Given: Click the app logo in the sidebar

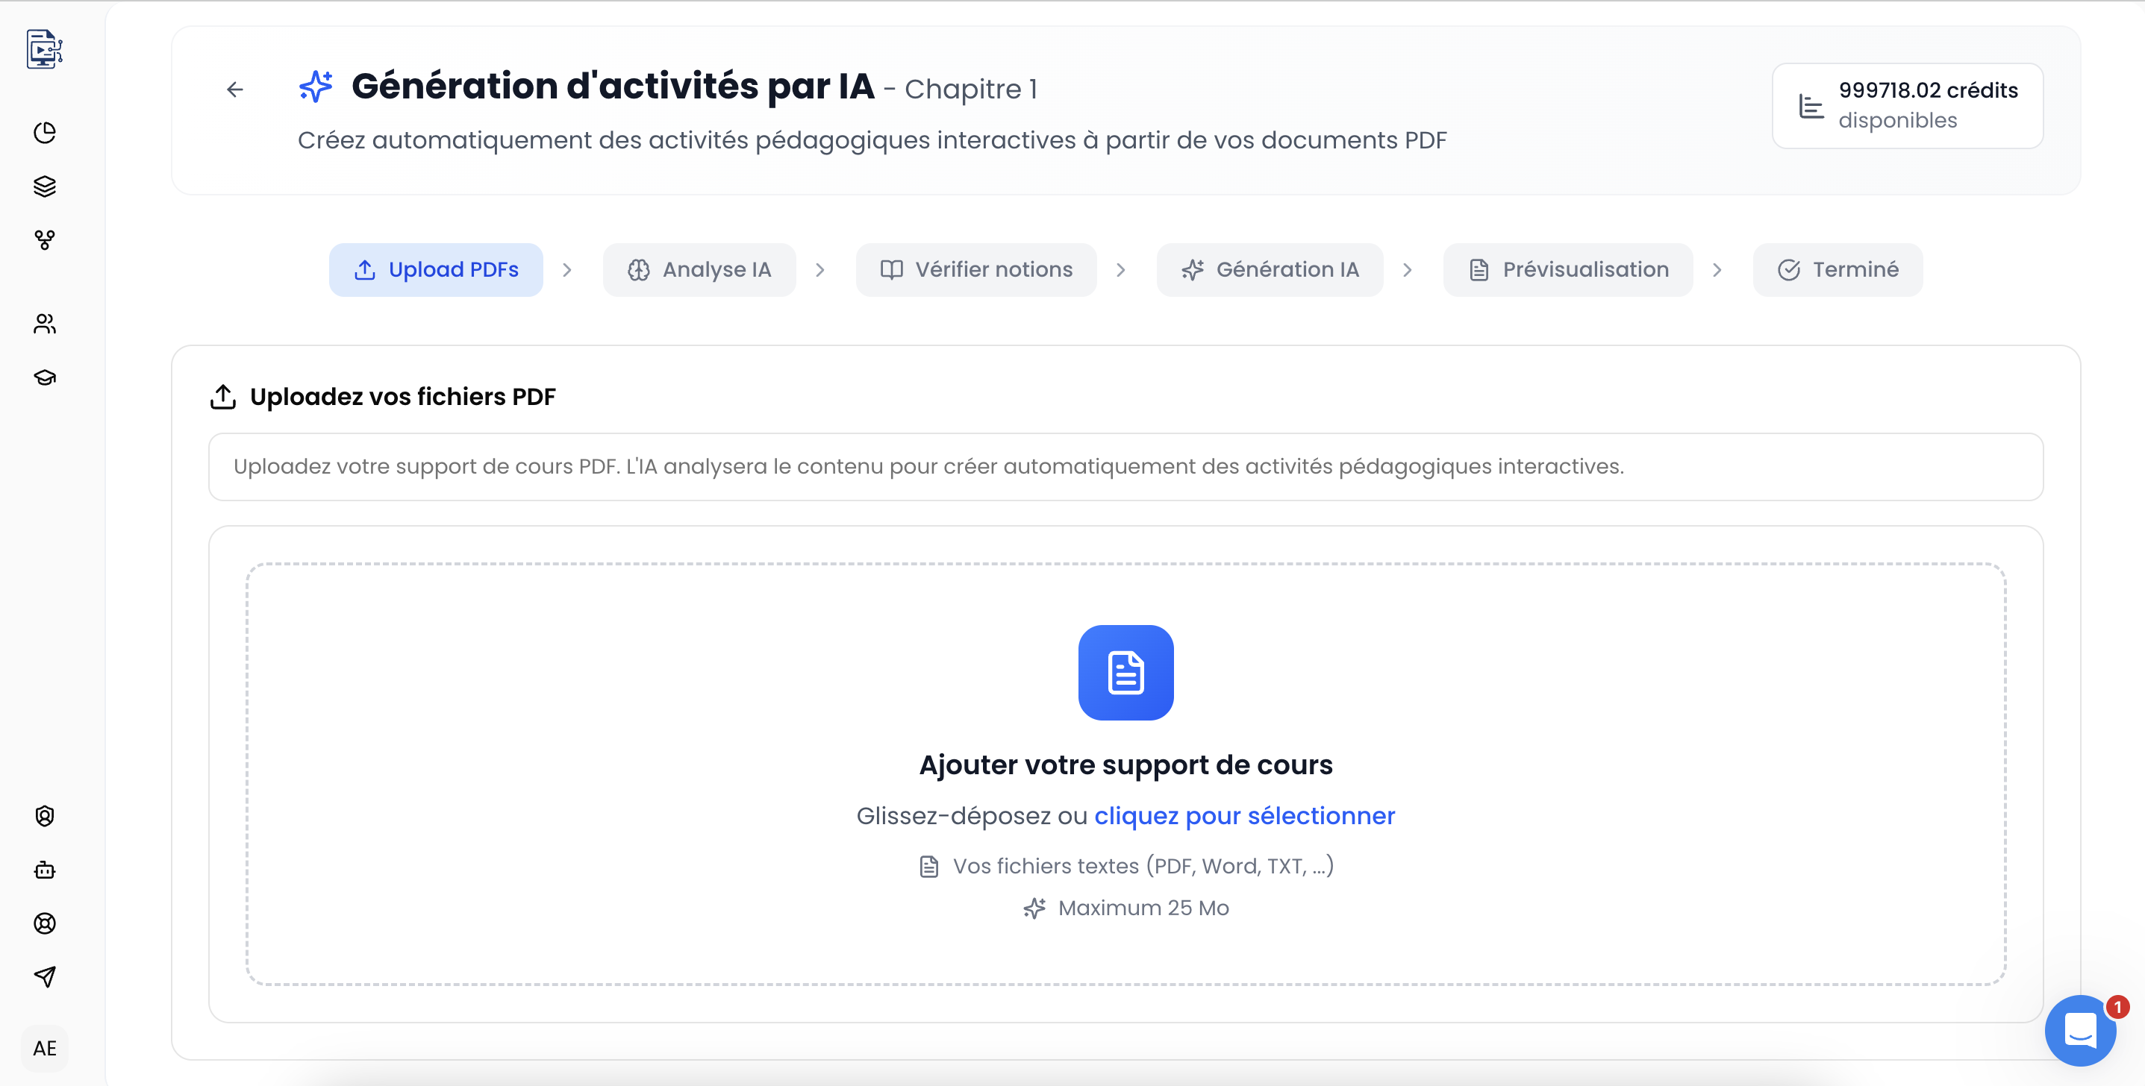Looking at the screenshot, I should (44, 49).
